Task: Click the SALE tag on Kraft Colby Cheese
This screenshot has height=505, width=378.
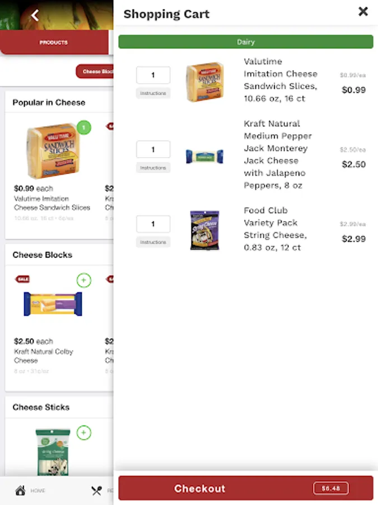Action: [x=23, y=279]
